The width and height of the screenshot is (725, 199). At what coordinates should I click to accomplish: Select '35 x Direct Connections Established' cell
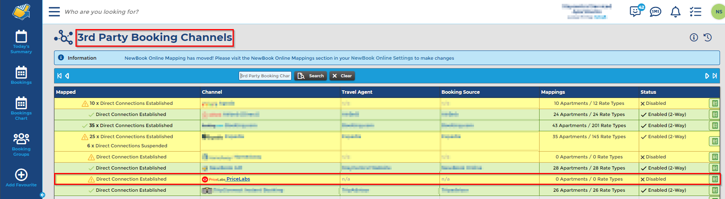pos(127,126)
